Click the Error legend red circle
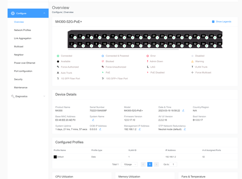The width and height of the screenshot is (242, 179). coord(148,56)
